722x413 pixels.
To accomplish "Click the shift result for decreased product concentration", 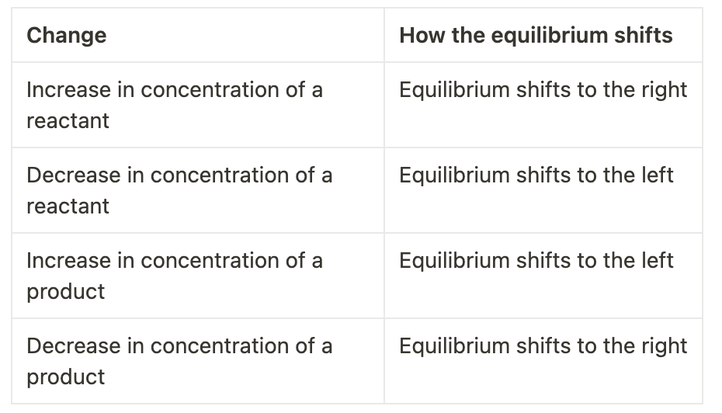I will [x=543, y=346].
